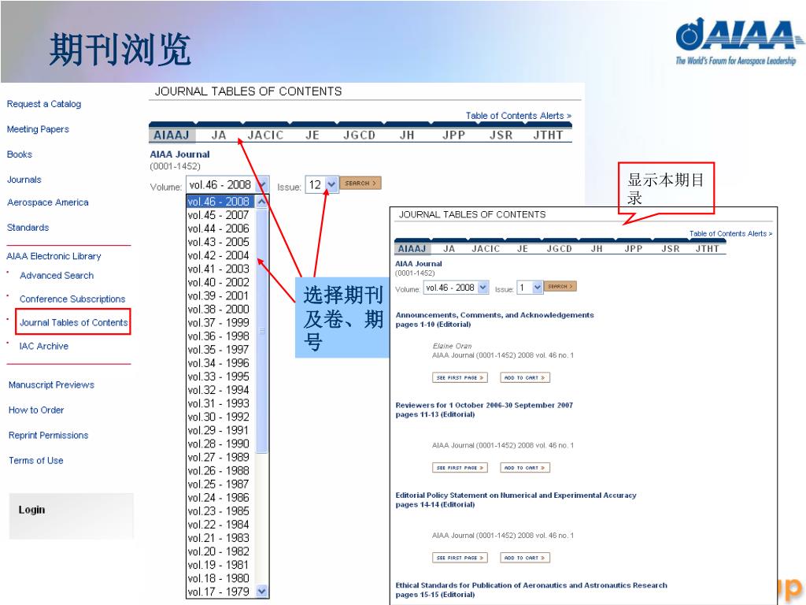Screen dimensions: 806x605
Task: Open Issue dropdown showing 12
Action: coord(322,184)
